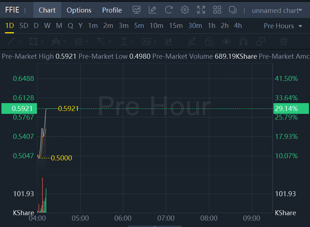Select the line drawing tool
Image resolution: width=310 pixels, height=227 pixels.
pyautogui.click(x=11, y=42)
